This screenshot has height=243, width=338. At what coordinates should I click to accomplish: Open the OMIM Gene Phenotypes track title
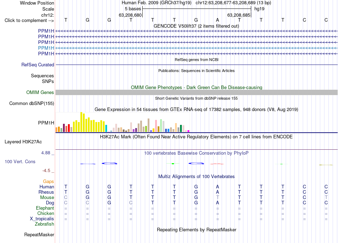click(196, 88)
